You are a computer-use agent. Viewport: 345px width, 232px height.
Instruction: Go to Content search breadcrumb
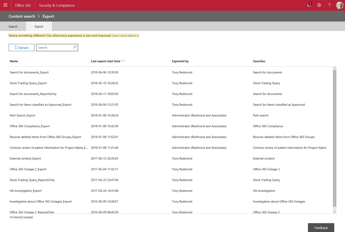pos(22,16)
